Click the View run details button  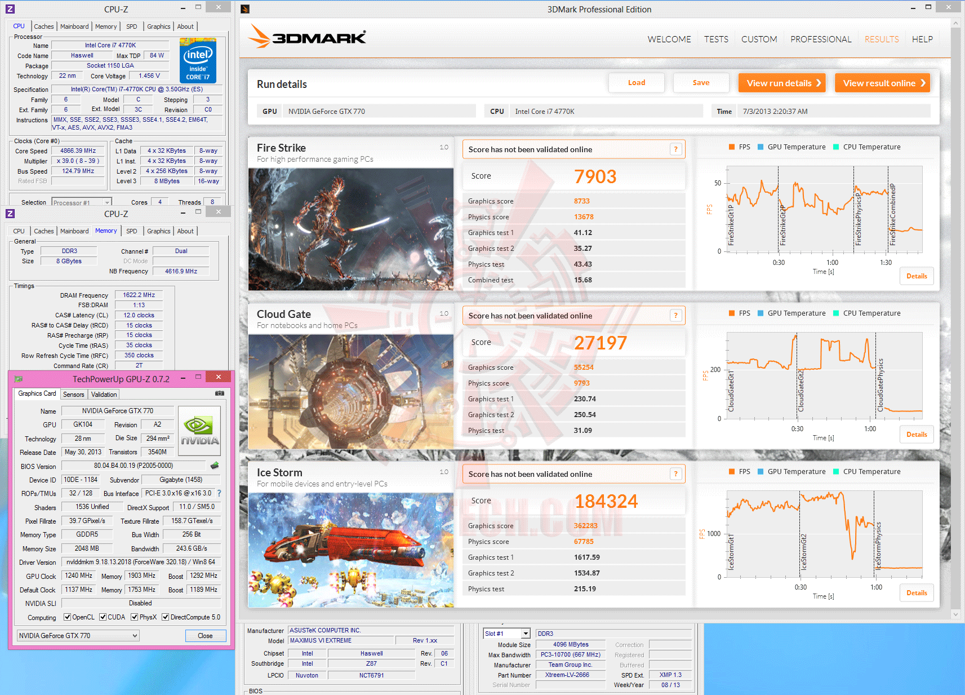(x=782, y=83)
